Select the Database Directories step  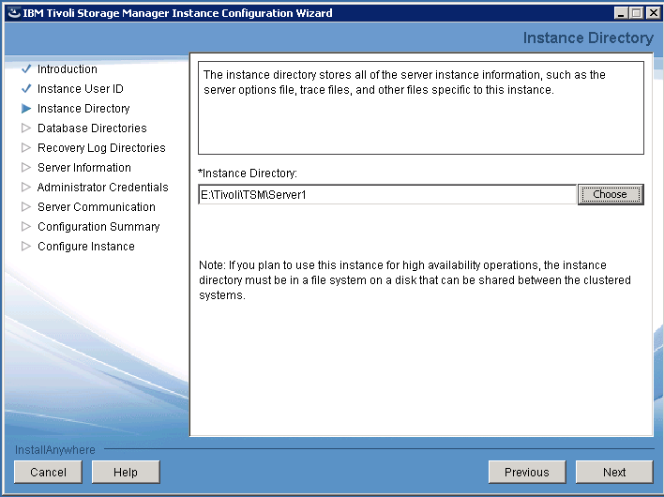92,128
